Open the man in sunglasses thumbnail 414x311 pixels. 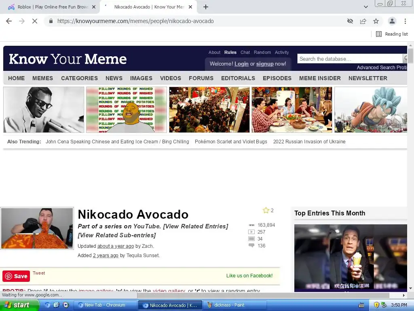[44, 110]
